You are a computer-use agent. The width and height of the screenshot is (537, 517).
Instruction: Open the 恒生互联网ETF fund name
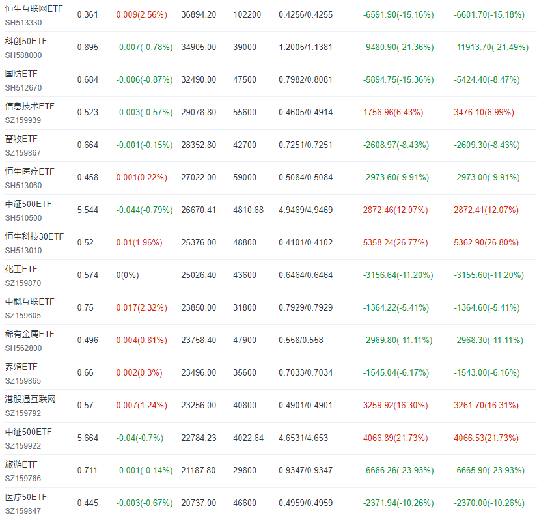coord(34,8)
